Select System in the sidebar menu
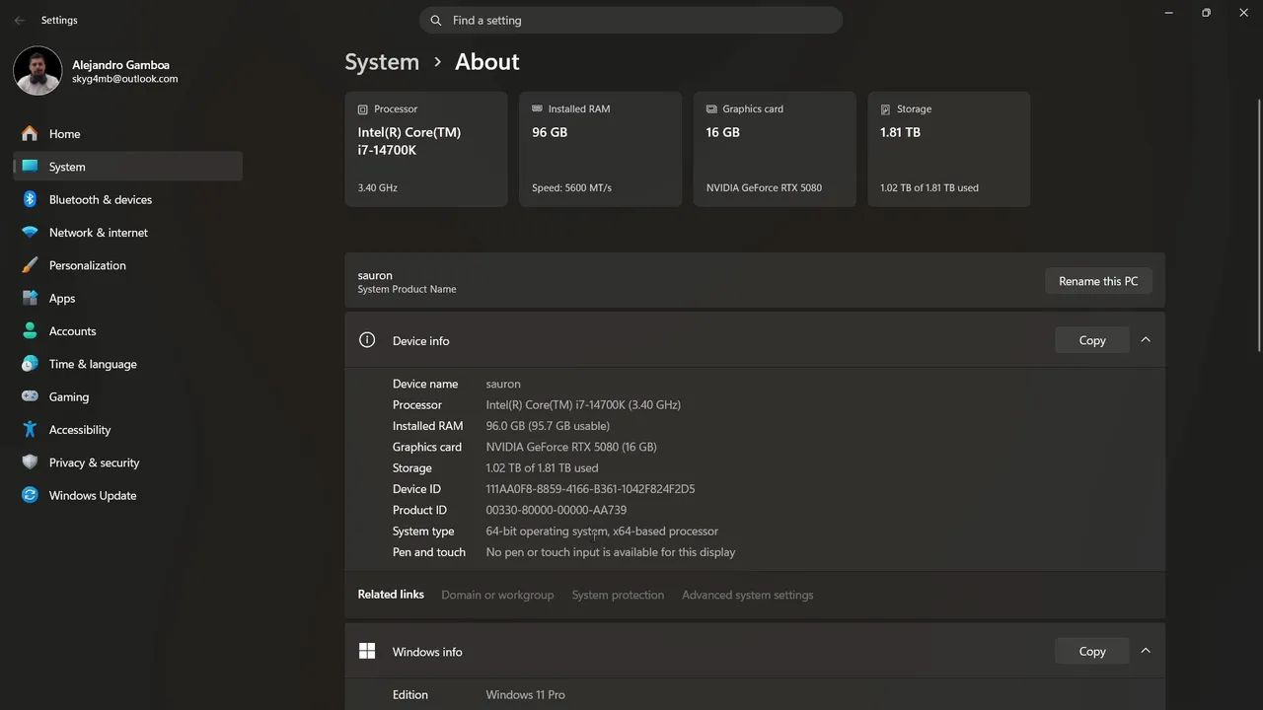 67,167
